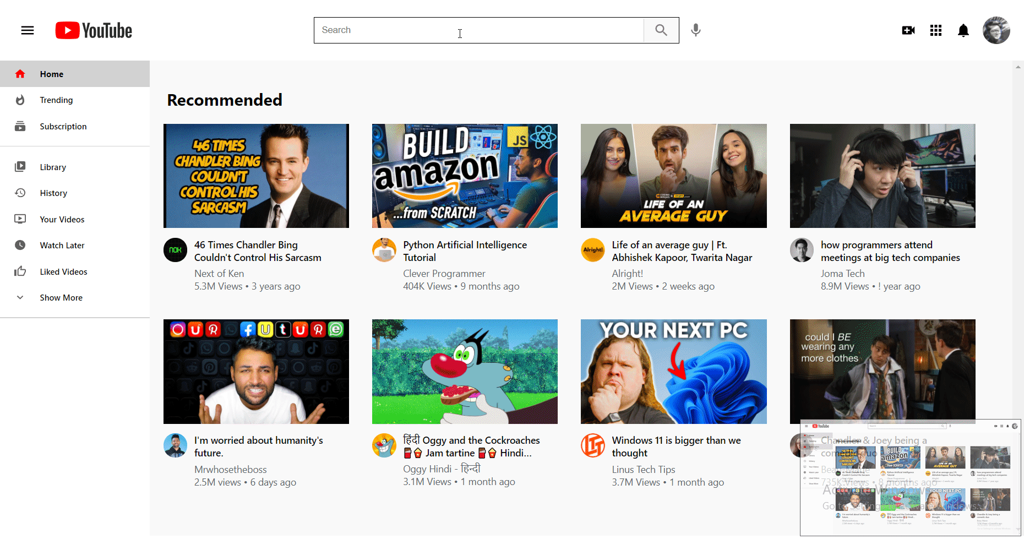Select Liked Videos in the sidebar
Viewport: 1024px width, 539px height.
pyautogui.click(x=75, y=271)
